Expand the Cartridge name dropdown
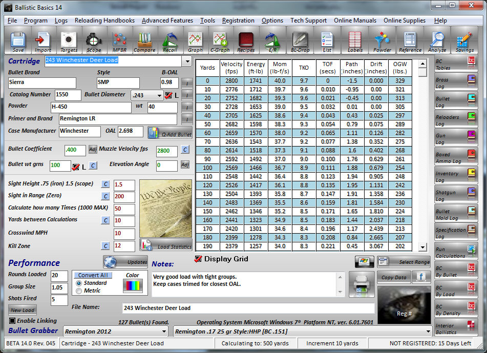This screenshot has width=487, height=353. click(x=186, y=61)
